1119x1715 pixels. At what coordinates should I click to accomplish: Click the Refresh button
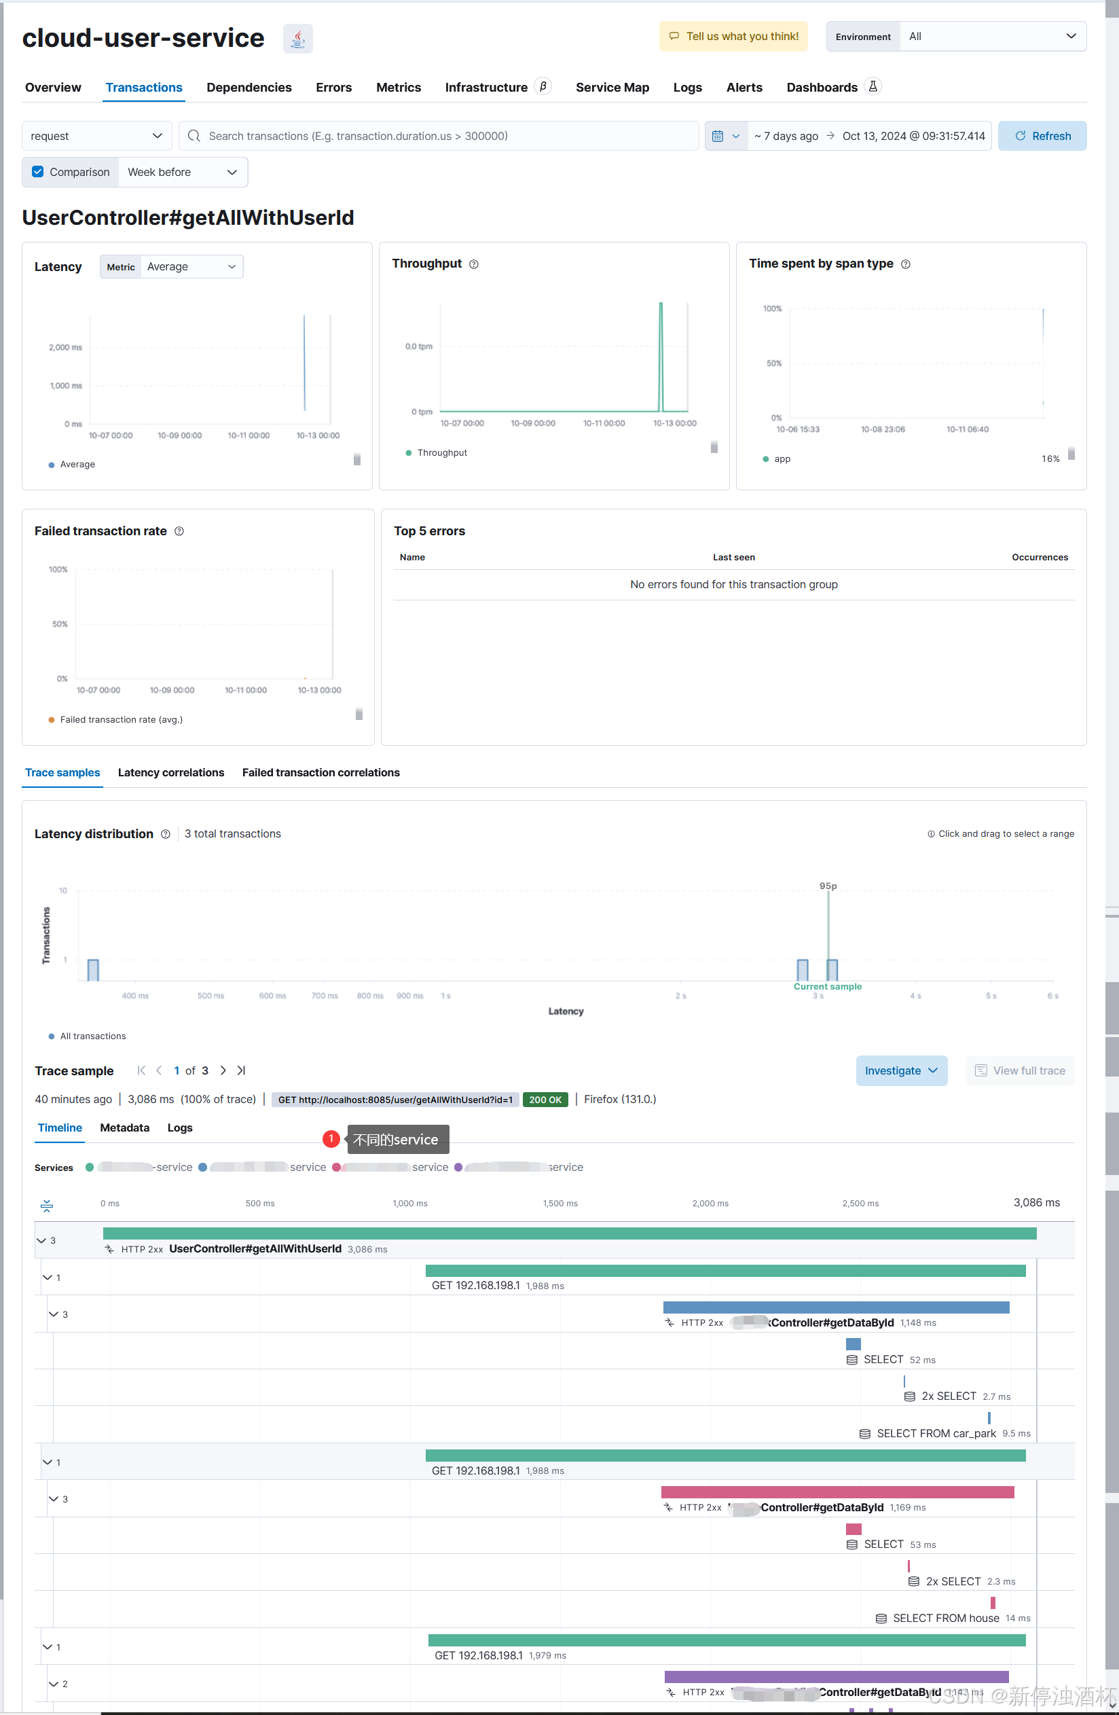(1043, 135)
